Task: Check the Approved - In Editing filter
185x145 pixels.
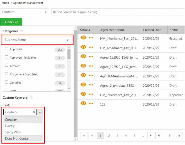Action: tap(6, 57)
